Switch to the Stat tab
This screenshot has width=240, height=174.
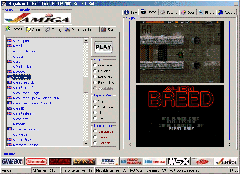coord(108,29)
